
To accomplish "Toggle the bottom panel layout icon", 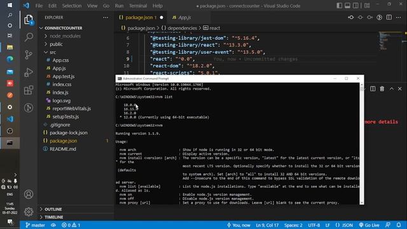I will 347,6.
